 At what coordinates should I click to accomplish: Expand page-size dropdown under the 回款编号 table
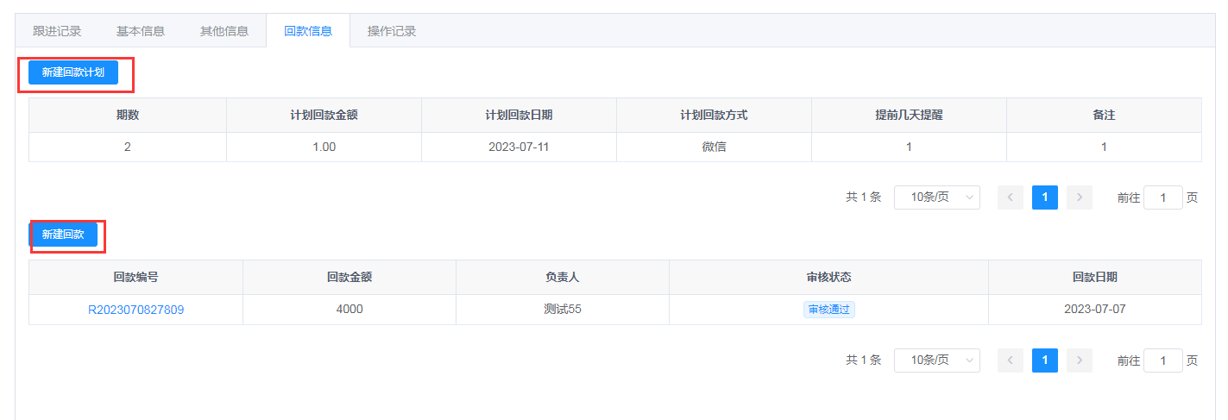pyautogui.click(x=936, y=360)
